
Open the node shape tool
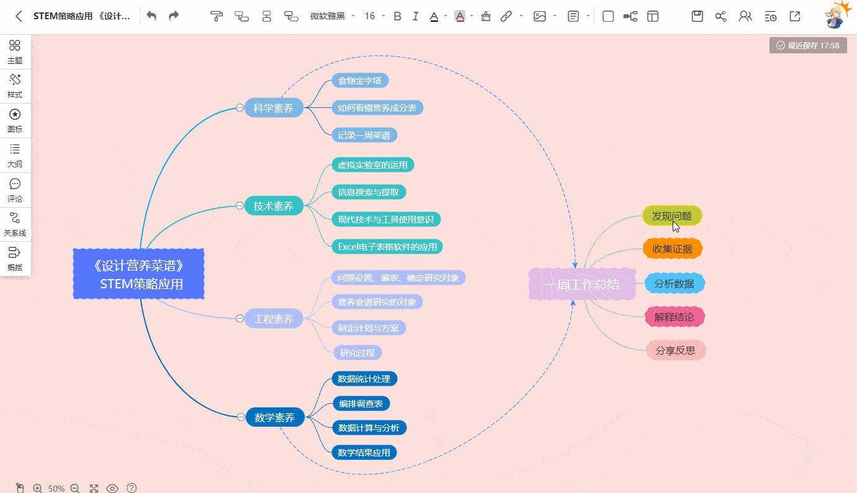point(608,16)
